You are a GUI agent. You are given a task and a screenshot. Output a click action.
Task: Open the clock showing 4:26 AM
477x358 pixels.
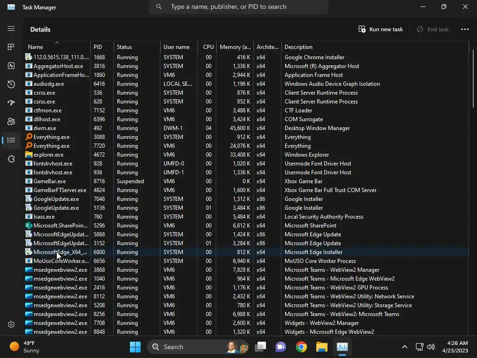tap(455, 347)
